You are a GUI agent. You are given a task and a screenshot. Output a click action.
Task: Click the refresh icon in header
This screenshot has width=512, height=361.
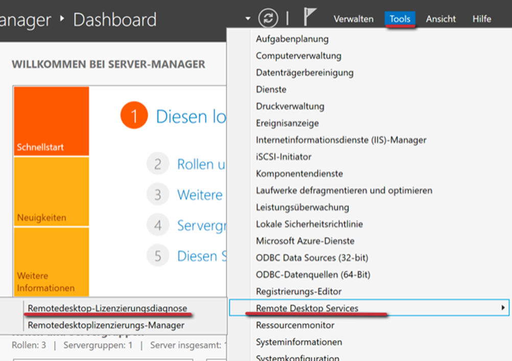click(x=268, y=18)
